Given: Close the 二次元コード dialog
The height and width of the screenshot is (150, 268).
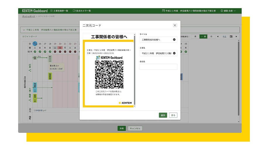Looking at the screenshot, I should 175,25.
